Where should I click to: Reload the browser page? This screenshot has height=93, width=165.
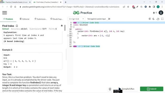tap(11, 7)
